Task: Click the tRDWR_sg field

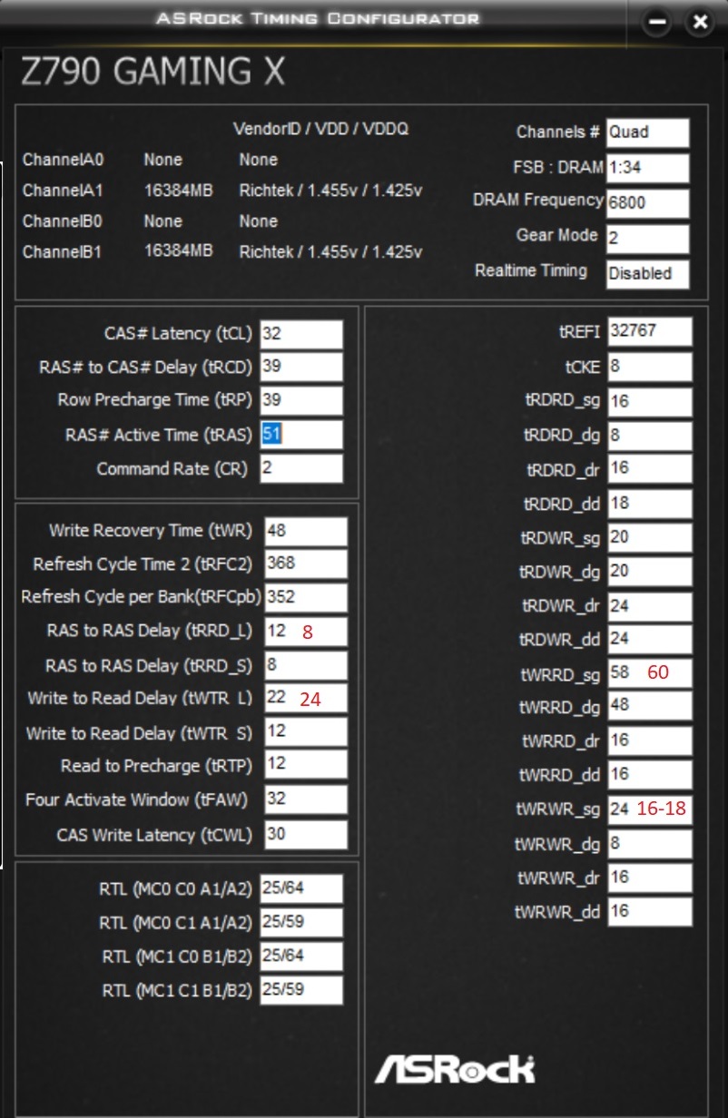Action: (650, 537)
